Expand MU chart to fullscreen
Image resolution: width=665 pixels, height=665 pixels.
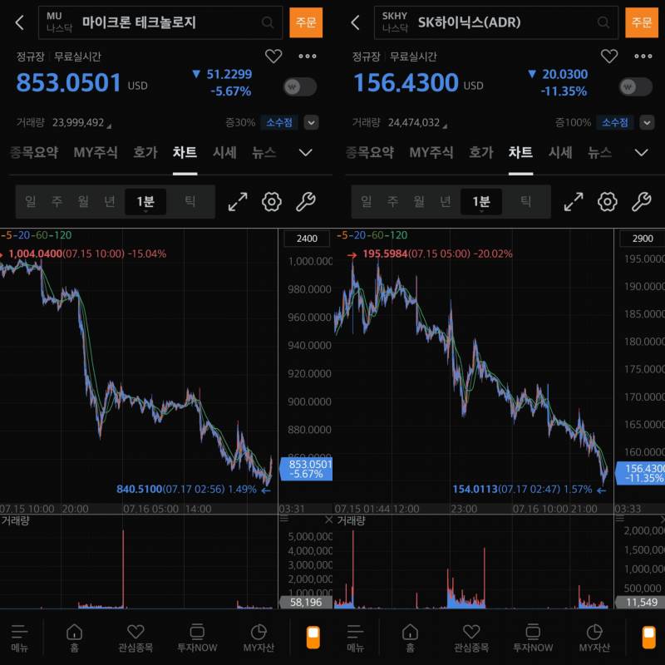coord(238,202)
